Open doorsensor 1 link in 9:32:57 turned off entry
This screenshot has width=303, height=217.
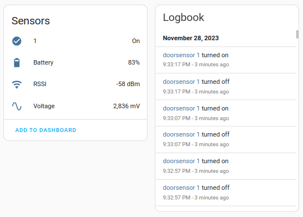click(x=181, y=188)
